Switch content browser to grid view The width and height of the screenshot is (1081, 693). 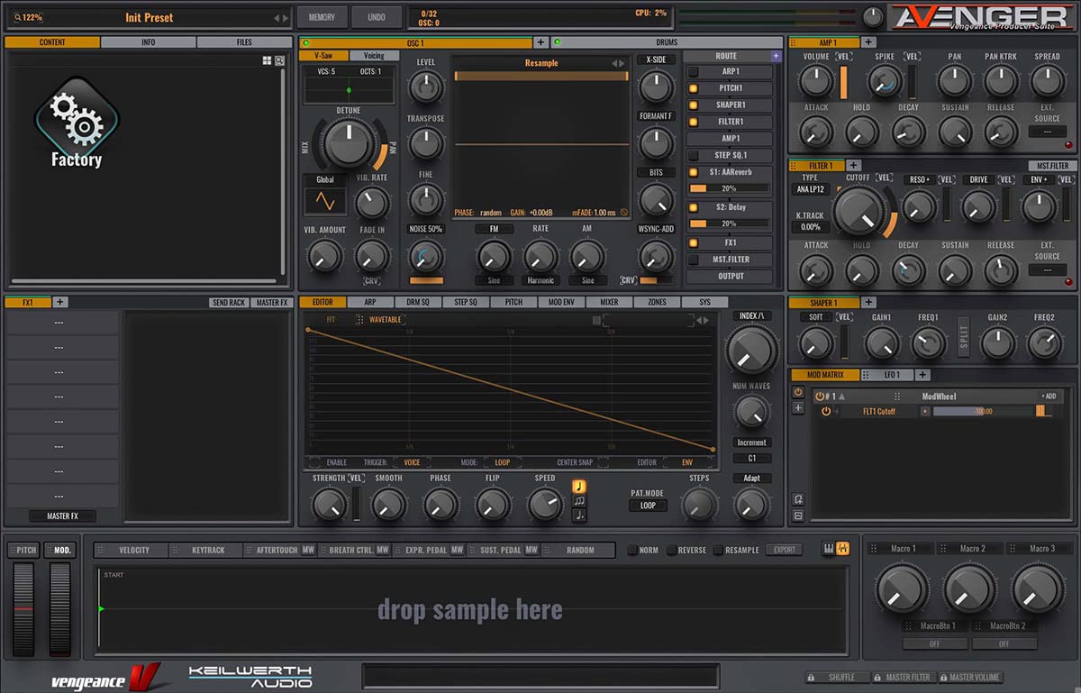tap(267, 60)
